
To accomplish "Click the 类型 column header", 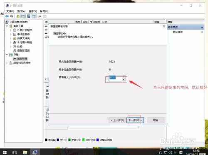I will click(x=85, y=22).
